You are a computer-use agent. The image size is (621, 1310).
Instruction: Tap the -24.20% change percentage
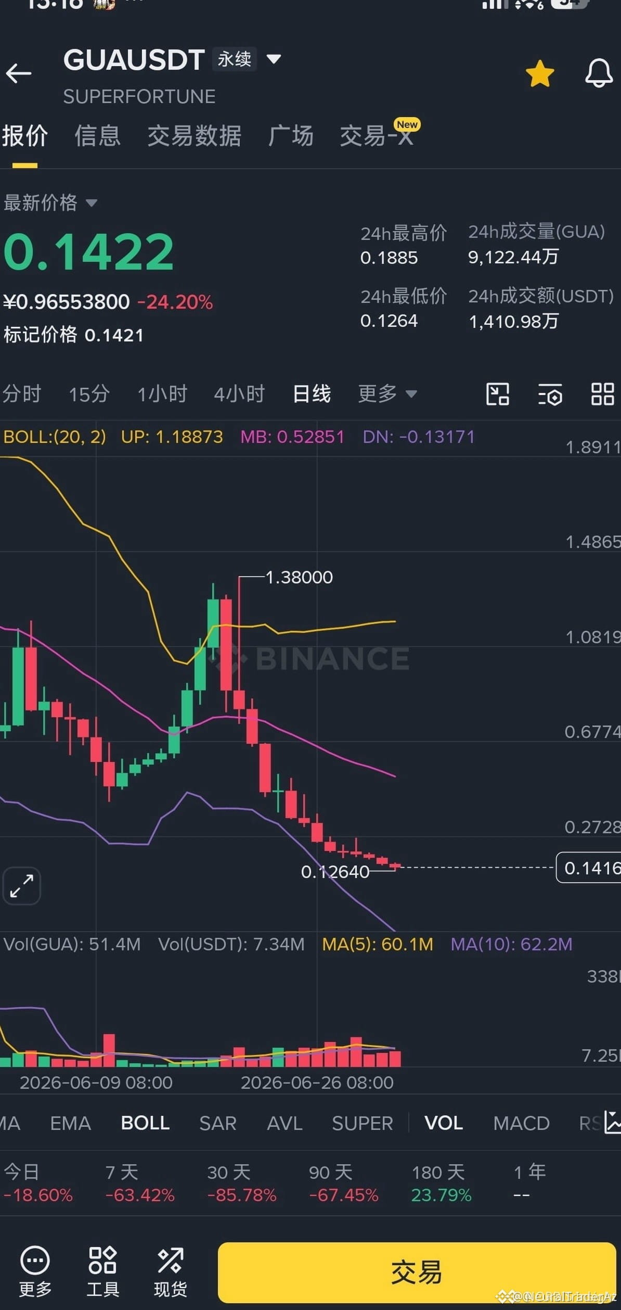175,302
